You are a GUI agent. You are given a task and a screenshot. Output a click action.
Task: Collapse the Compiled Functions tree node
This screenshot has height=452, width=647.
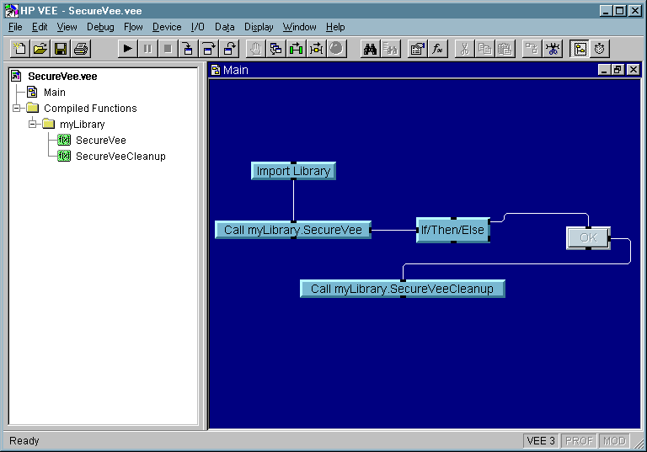tap(17, 108)
